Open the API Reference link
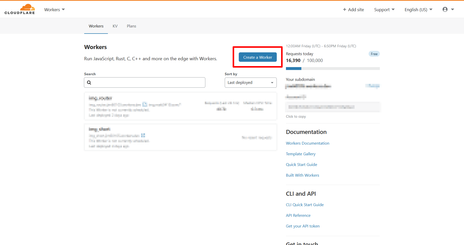The height and width of the screenshot is (245, 464). pyautogui.click(x=298, y=216)
